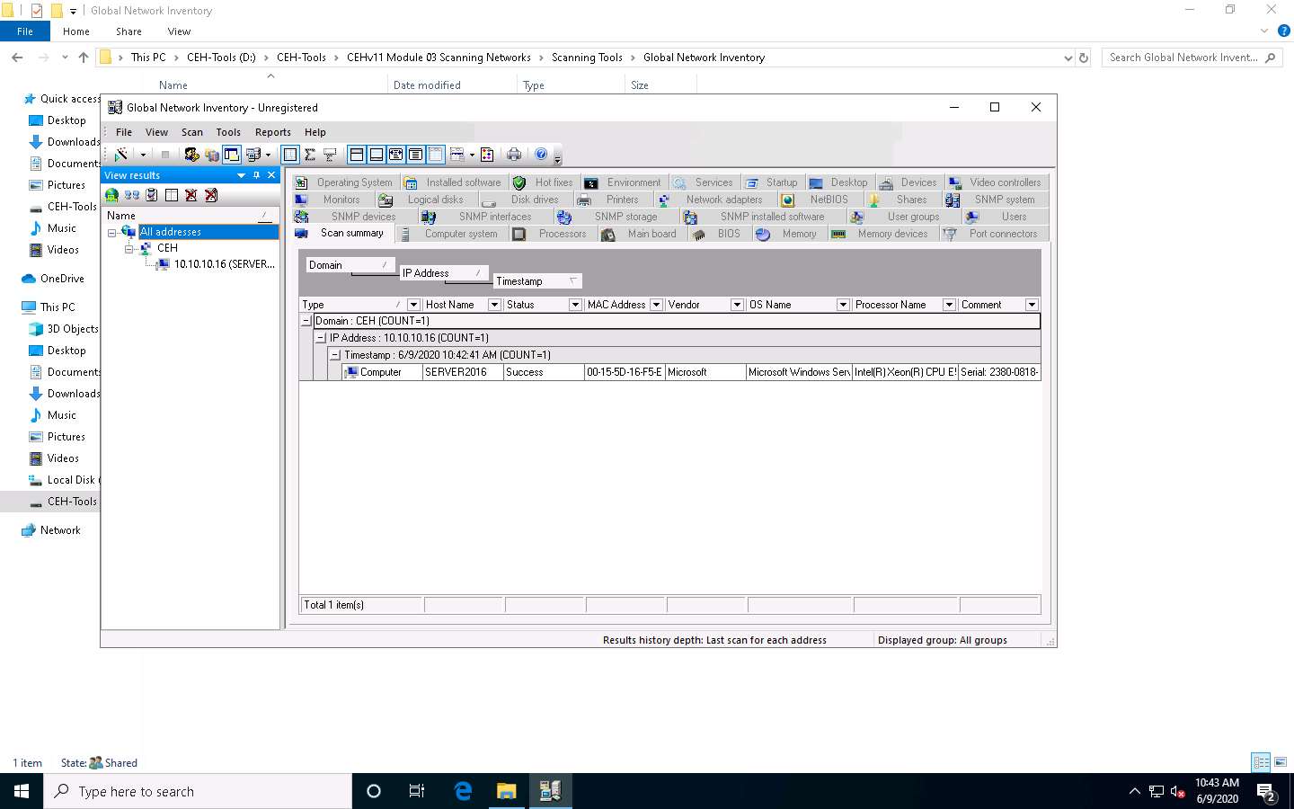The width and height of the screenshot is (1294, 809).
Task: Click the stop scan square button
Action: [165, 155]
